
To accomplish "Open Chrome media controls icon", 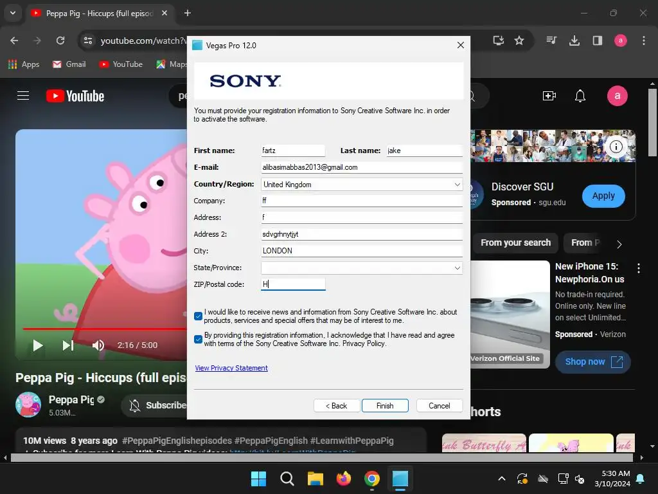I will tap(551, 41).
